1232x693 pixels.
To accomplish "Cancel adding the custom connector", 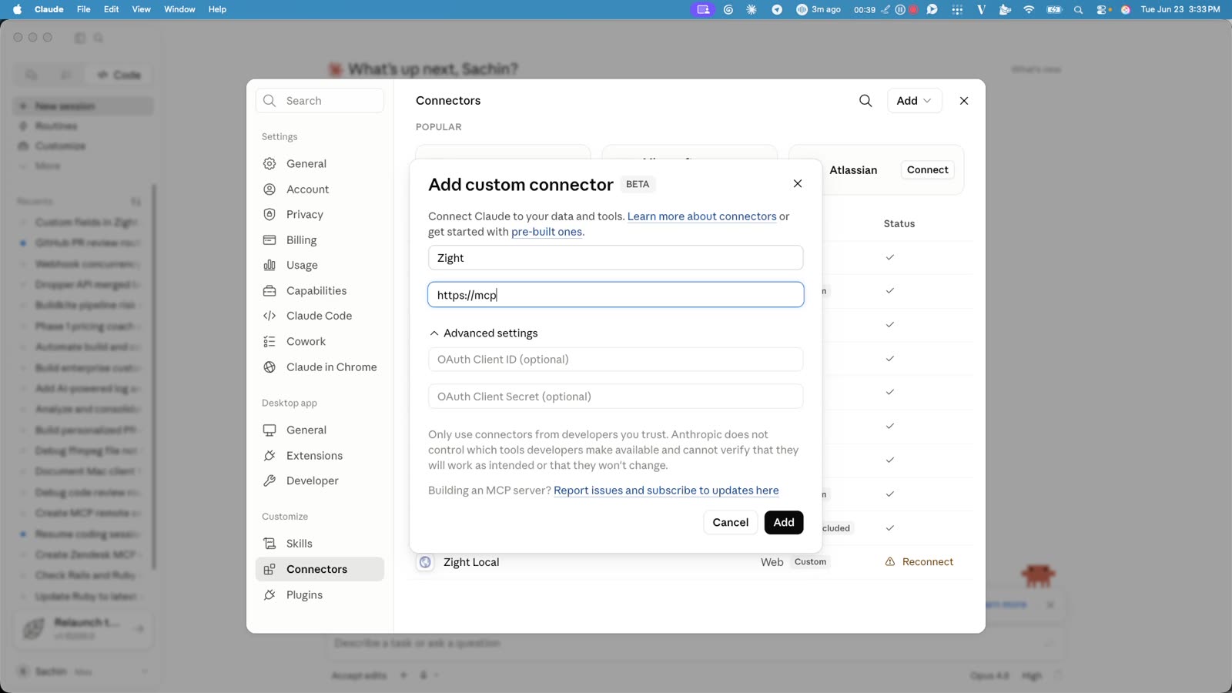I will point(730,522).
